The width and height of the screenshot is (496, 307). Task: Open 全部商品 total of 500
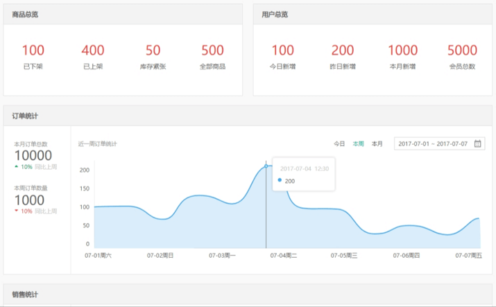click(x=212, y=50)
